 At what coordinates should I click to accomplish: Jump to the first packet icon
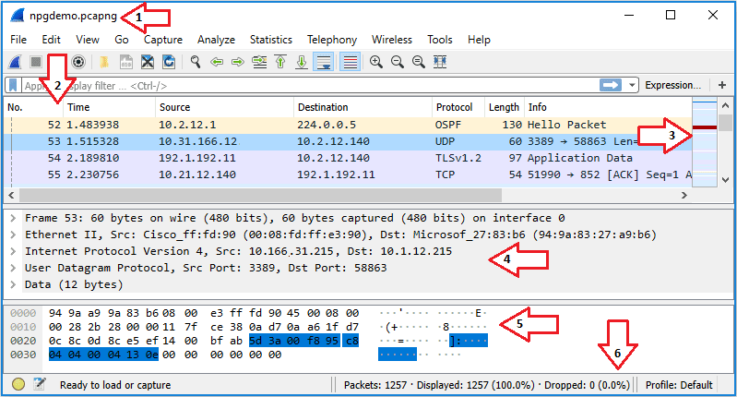tap(280, 62)
